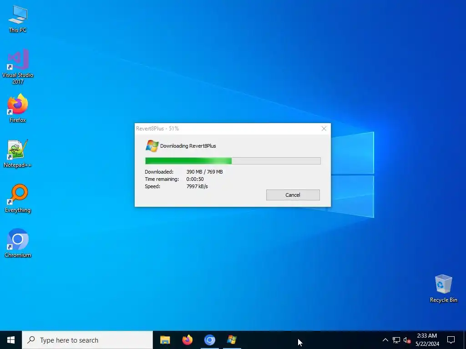Select the This PC desktop icon
Image resolution: width=466 pixels, height=349 pixels.
point(18,19)
